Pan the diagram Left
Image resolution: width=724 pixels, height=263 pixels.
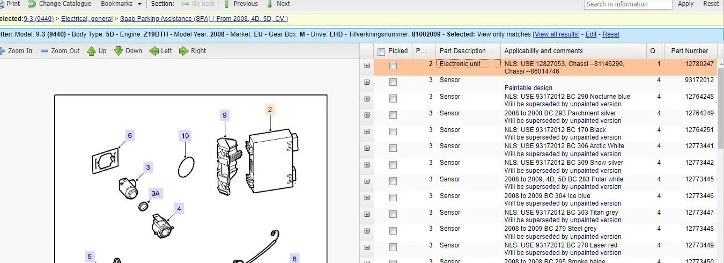pos(161,51)
